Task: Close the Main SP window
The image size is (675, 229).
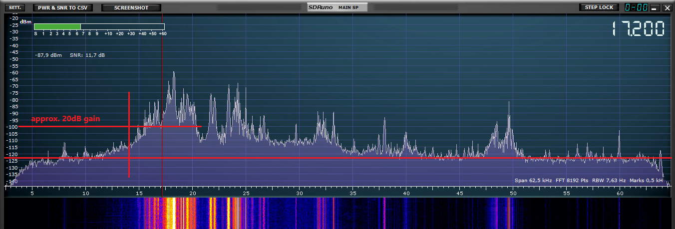Action: [667, 8]
